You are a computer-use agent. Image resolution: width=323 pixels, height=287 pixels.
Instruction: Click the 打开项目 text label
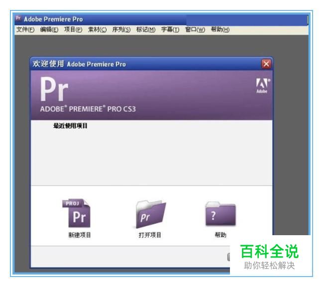tap(150, 235)
